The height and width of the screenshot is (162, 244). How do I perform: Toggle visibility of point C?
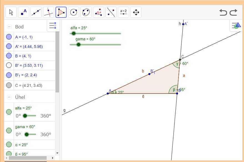[9, 85]
